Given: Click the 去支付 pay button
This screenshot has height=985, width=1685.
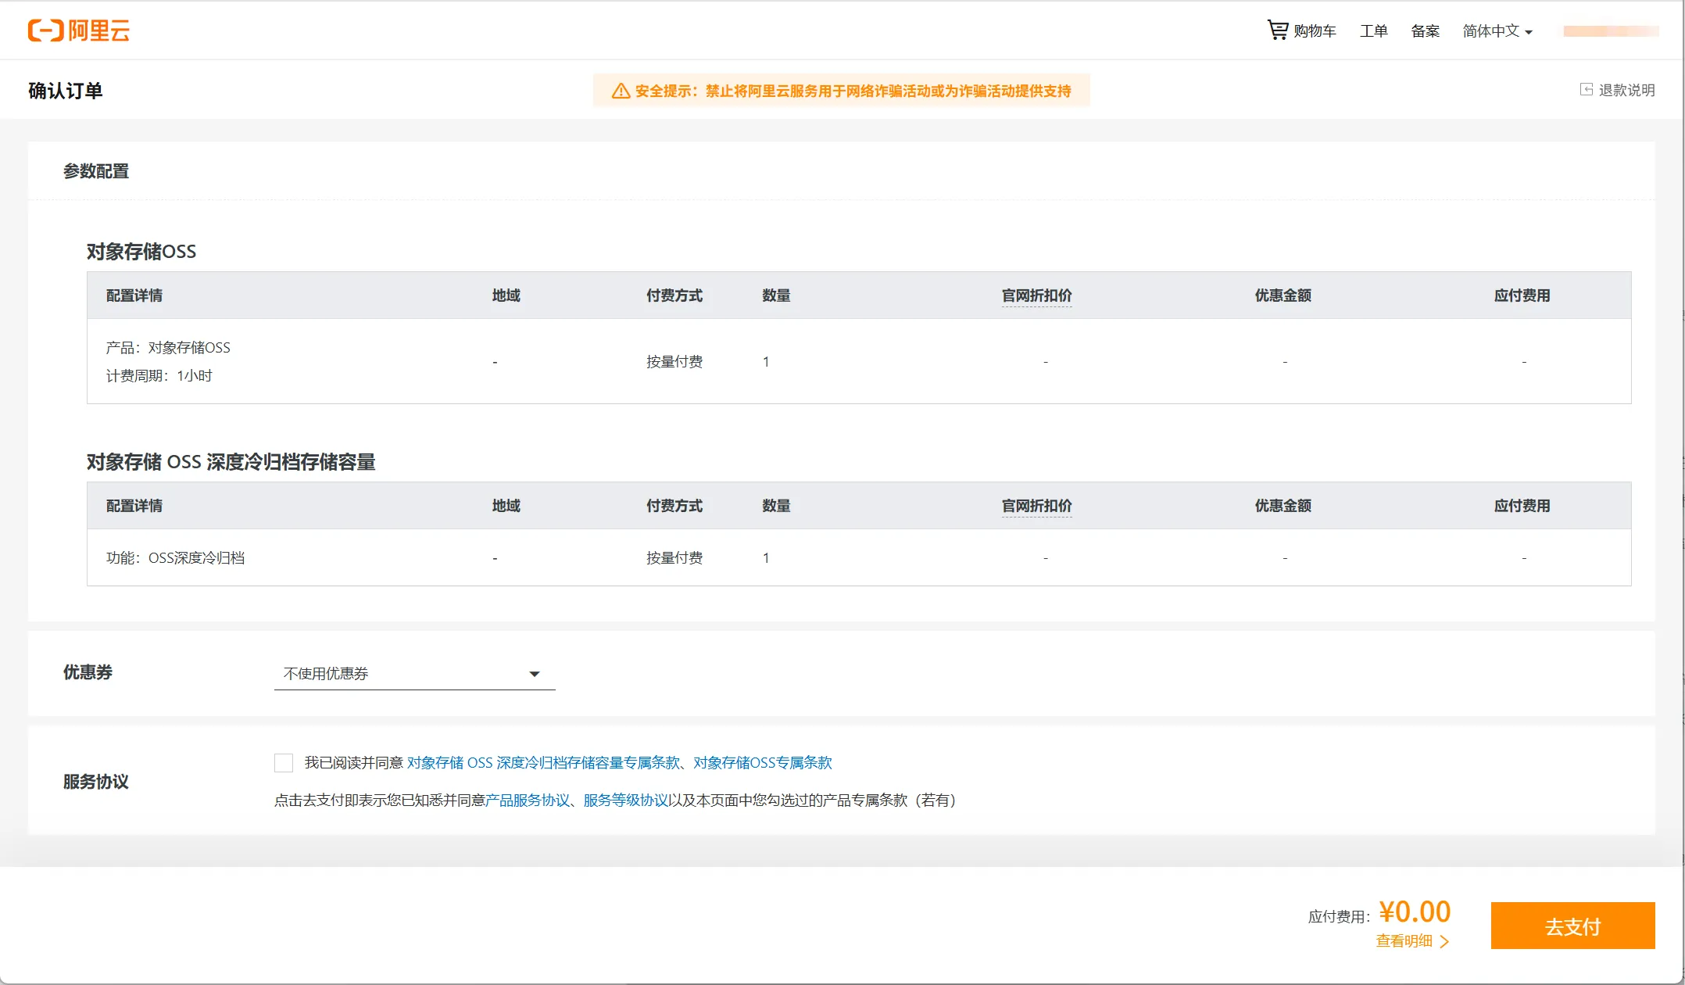Looking at the screenshot, I should (x=1572, y=926).
